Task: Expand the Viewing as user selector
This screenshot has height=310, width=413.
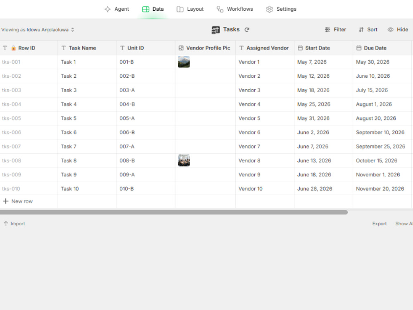Action: tap(38, 30)
